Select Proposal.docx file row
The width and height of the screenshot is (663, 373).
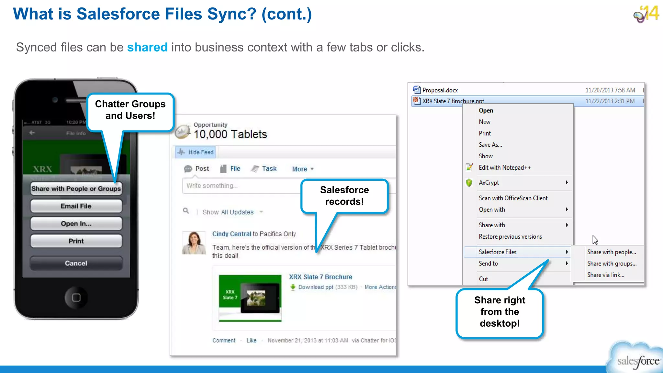tap(528, 90)
